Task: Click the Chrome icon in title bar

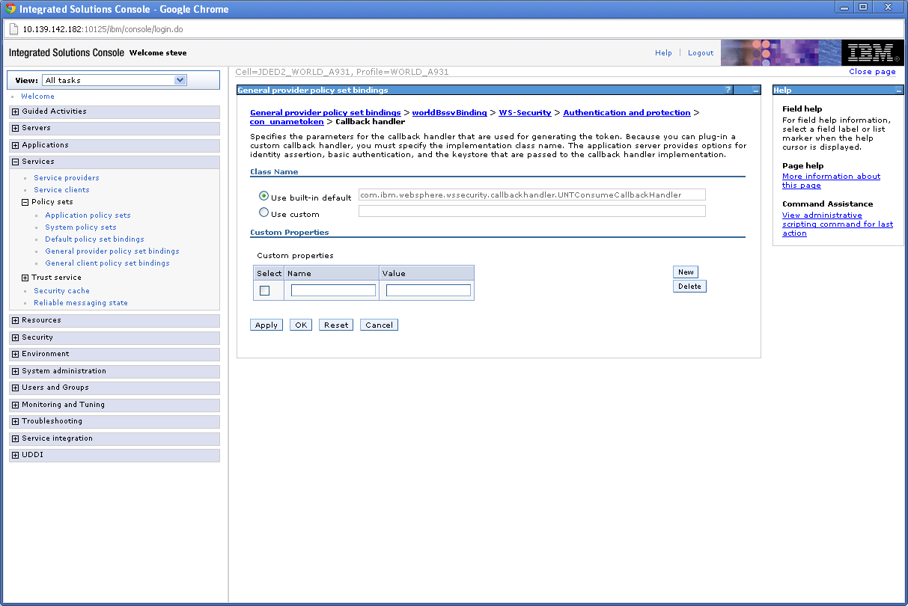Action: point(10,9)
